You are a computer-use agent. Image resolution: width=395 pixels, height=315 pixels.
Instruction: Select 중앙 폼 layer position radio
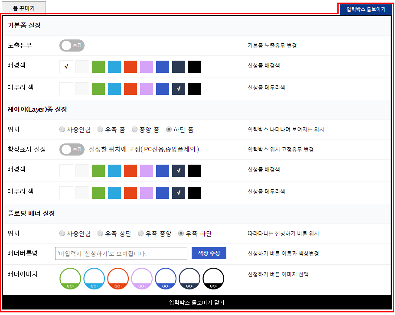pos(135,130)
